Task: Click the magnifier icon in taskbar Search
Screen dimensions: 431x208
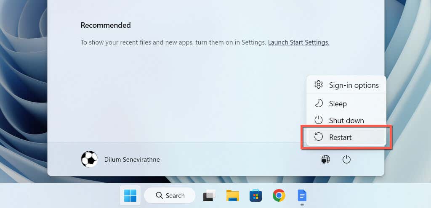Action: pos(159,195)
